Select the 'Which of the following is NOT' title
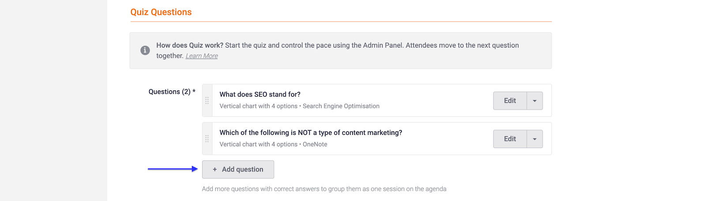Screen dimensions: 706x201 click(311, 133)
